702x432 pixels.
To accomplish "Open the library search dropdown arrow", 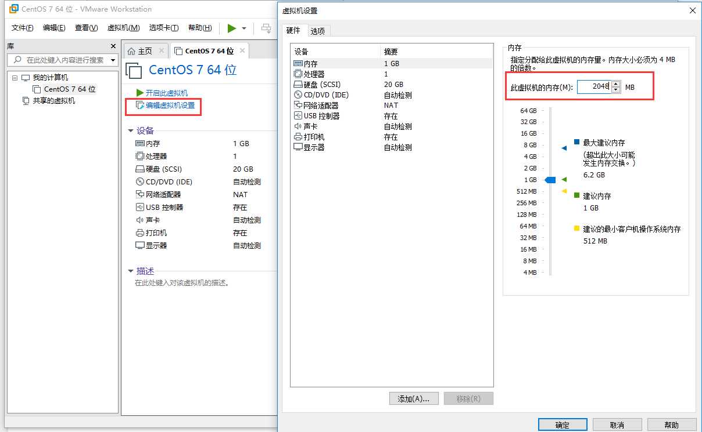I will [x=113, y=60].
